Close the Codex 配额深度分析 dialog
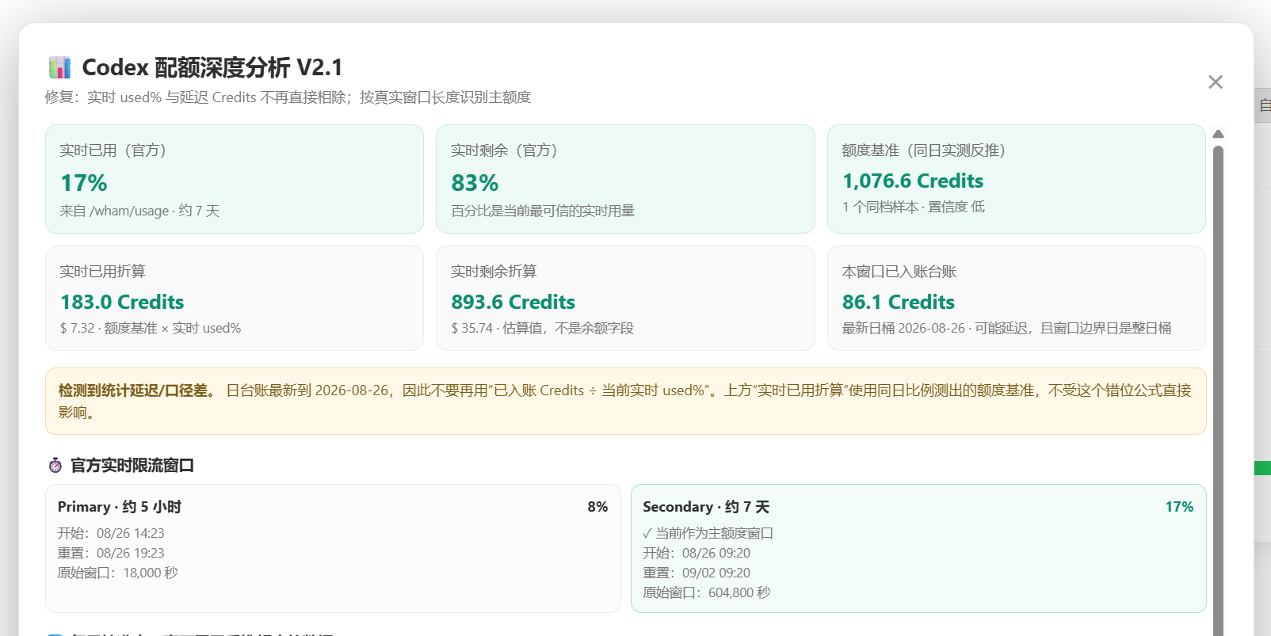The width and height of the screenshot is (1271, 636). pyautogui.click(x=1216, y=82)
